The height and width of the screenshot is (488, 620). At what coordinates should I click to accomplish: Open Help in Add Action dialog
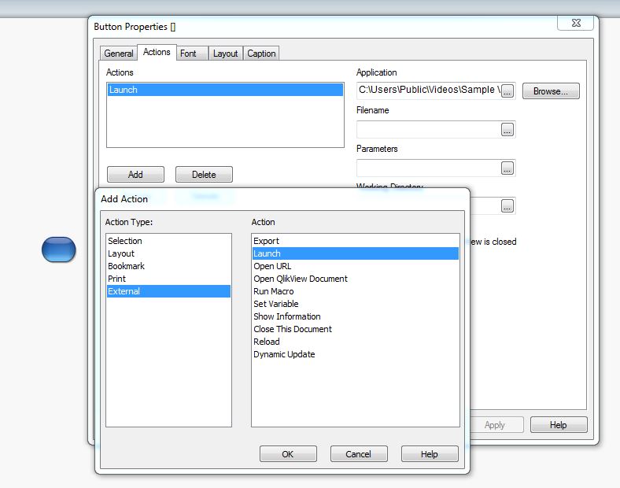[430, 454]
